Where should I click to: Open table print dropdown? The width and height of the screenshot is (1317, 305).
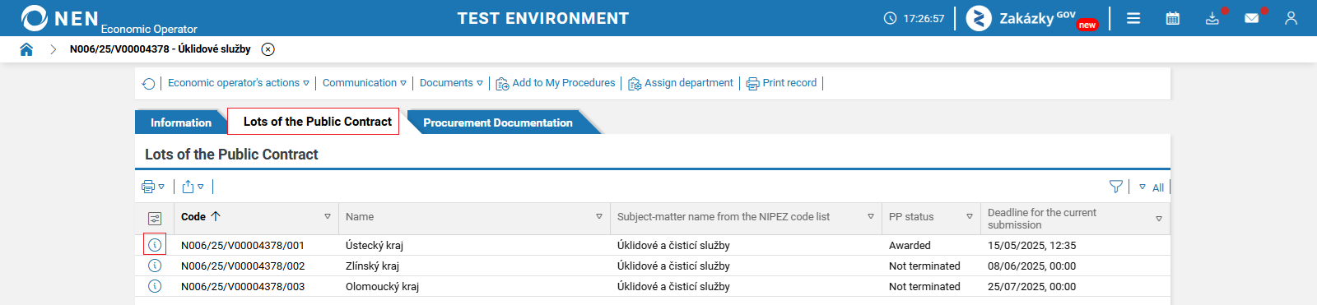click(153, 187)
